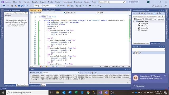Screen dimensions: 169x95
Task: Toggle pin on the Form1.vb tab
Action: click(39, 10)
